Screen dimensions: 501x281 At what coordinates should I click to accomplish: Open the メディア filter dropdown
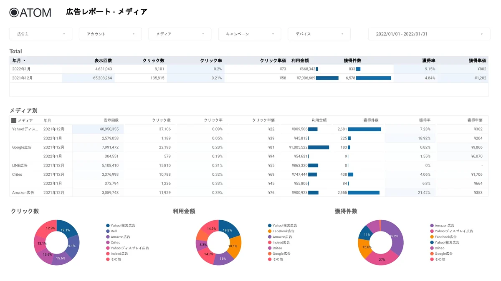tap(180, 34)
